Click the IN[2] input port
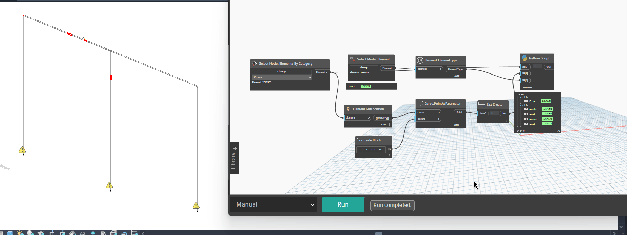This screenshot has height=235, width=627. click(x=525, y=80)
